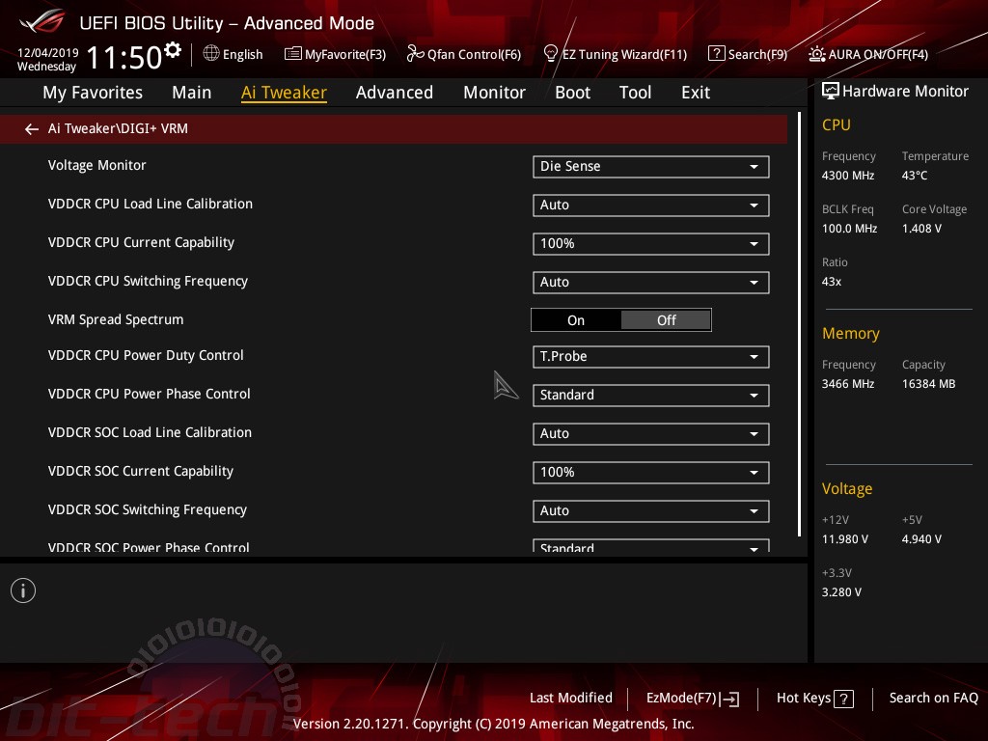Viewport: 988px width, 741px height.
Task: Click the 11:50 clock display
Action: coord(124,58)
